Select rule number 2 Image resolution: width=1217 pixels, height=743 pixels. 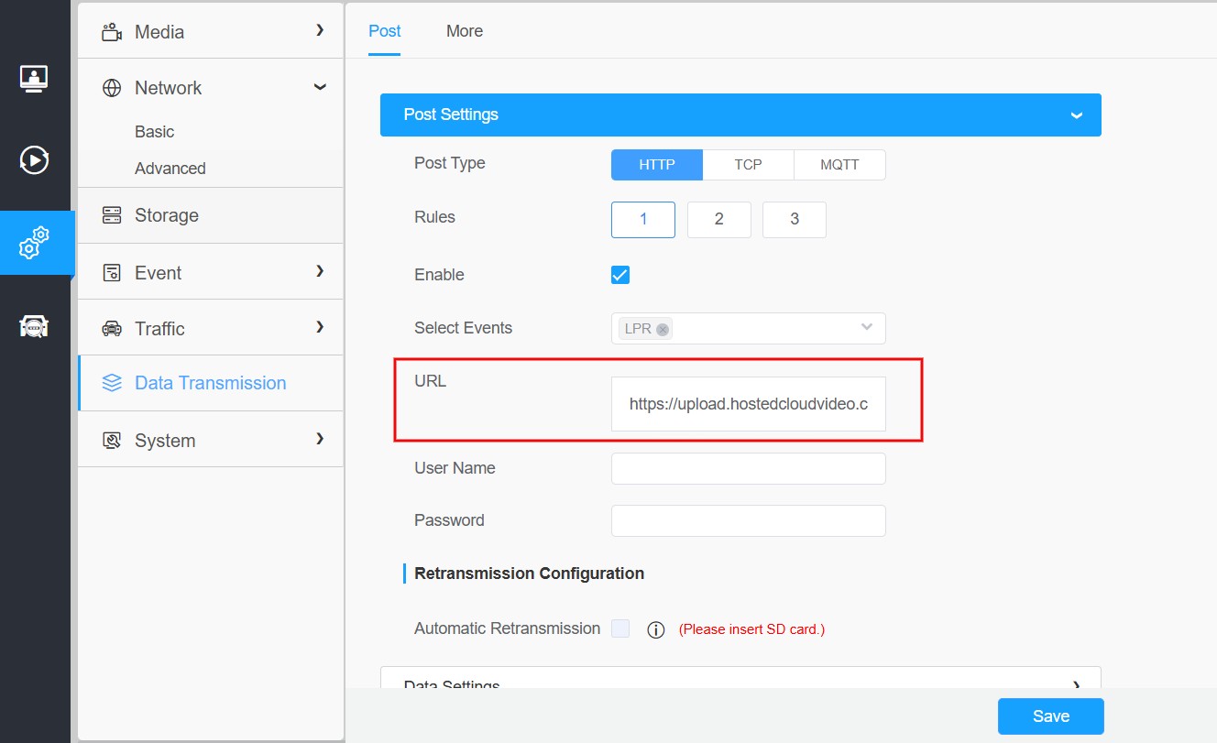click(x=719, y=220)
